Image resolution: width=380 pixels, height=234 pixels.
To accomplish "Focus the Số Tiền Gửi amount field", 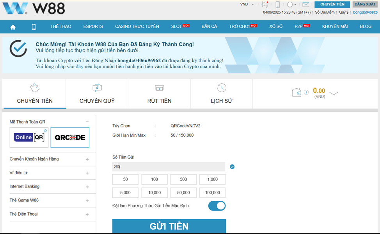I will click(x=169, y=167).
